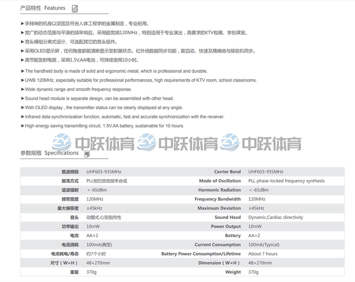Click the last 中跃体育 watermark logo emblem
Screen dimensions: 355x282
[x=230, y=142]
